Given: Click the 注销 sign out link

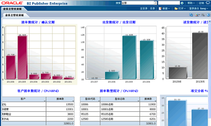Looking at the screenshot, I should [x=201, y=3].
